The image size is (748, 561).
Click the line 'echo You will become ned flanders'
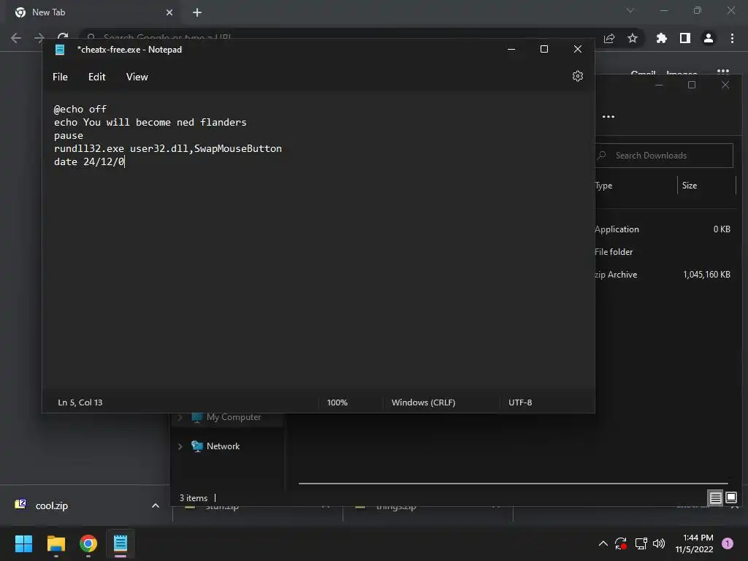coord(150,122)
